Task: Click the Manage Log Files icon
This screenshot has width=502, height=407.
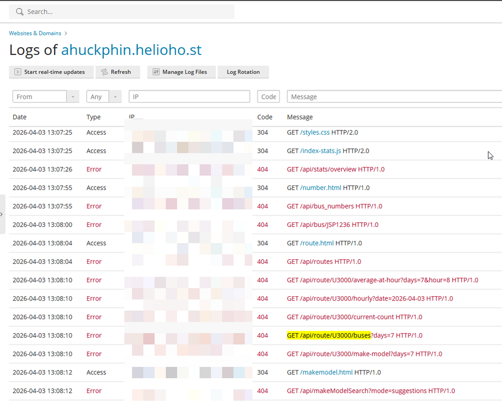Action: click(x=156, y=72)
